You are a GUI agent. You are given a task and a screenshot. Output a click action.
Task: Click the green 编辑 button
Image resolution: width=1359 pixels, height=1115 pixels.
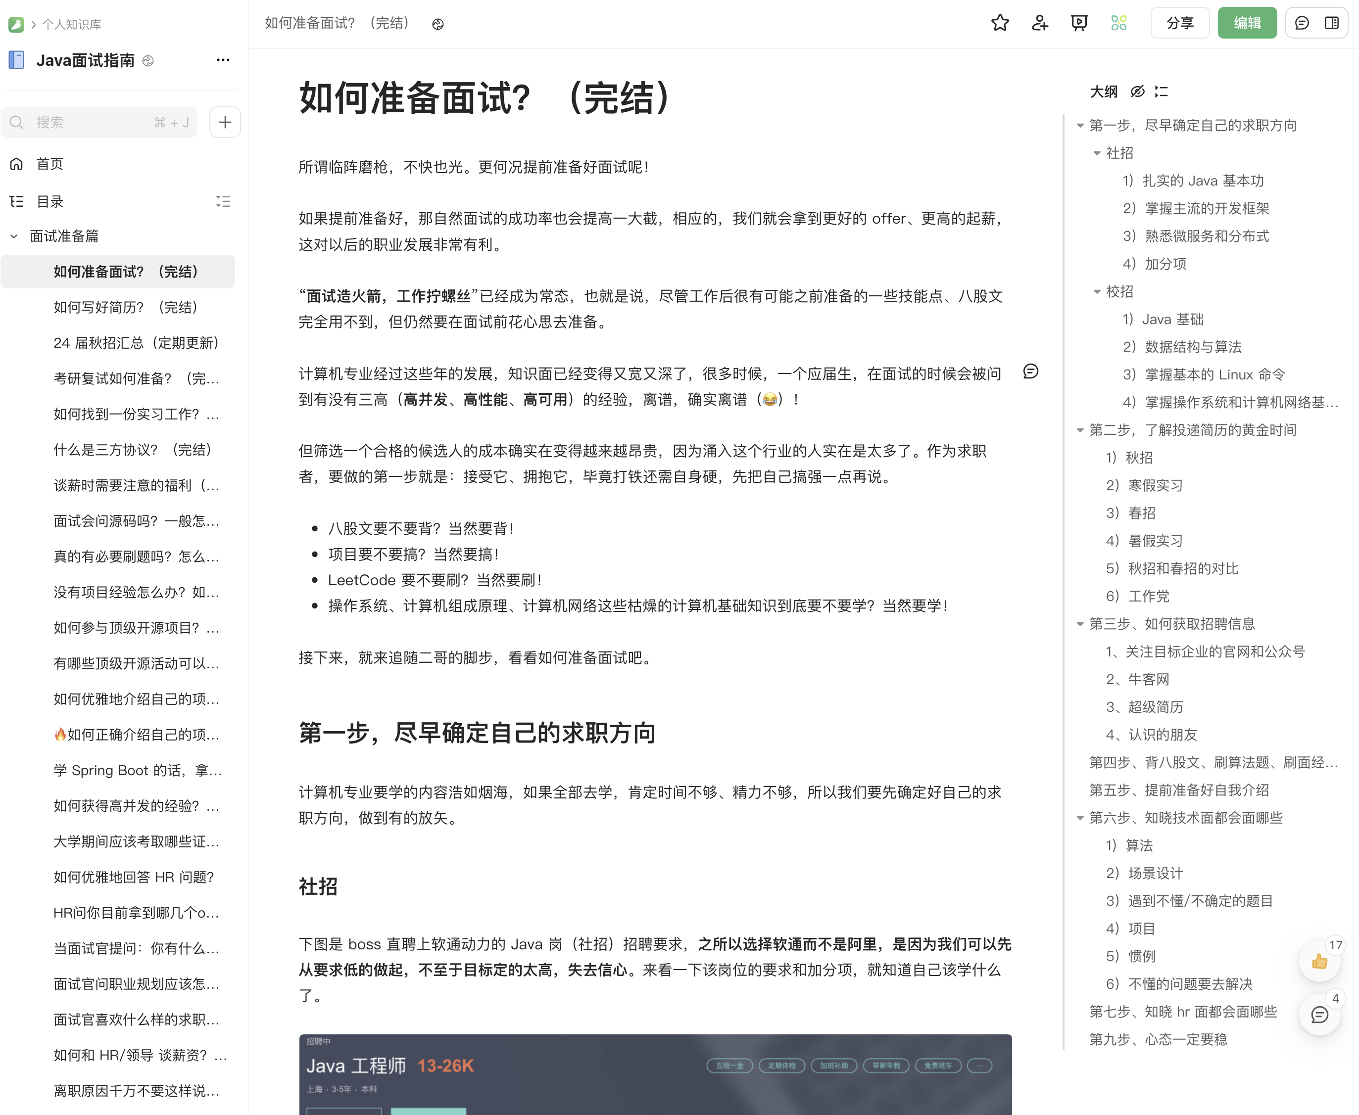coord(1247,23)
